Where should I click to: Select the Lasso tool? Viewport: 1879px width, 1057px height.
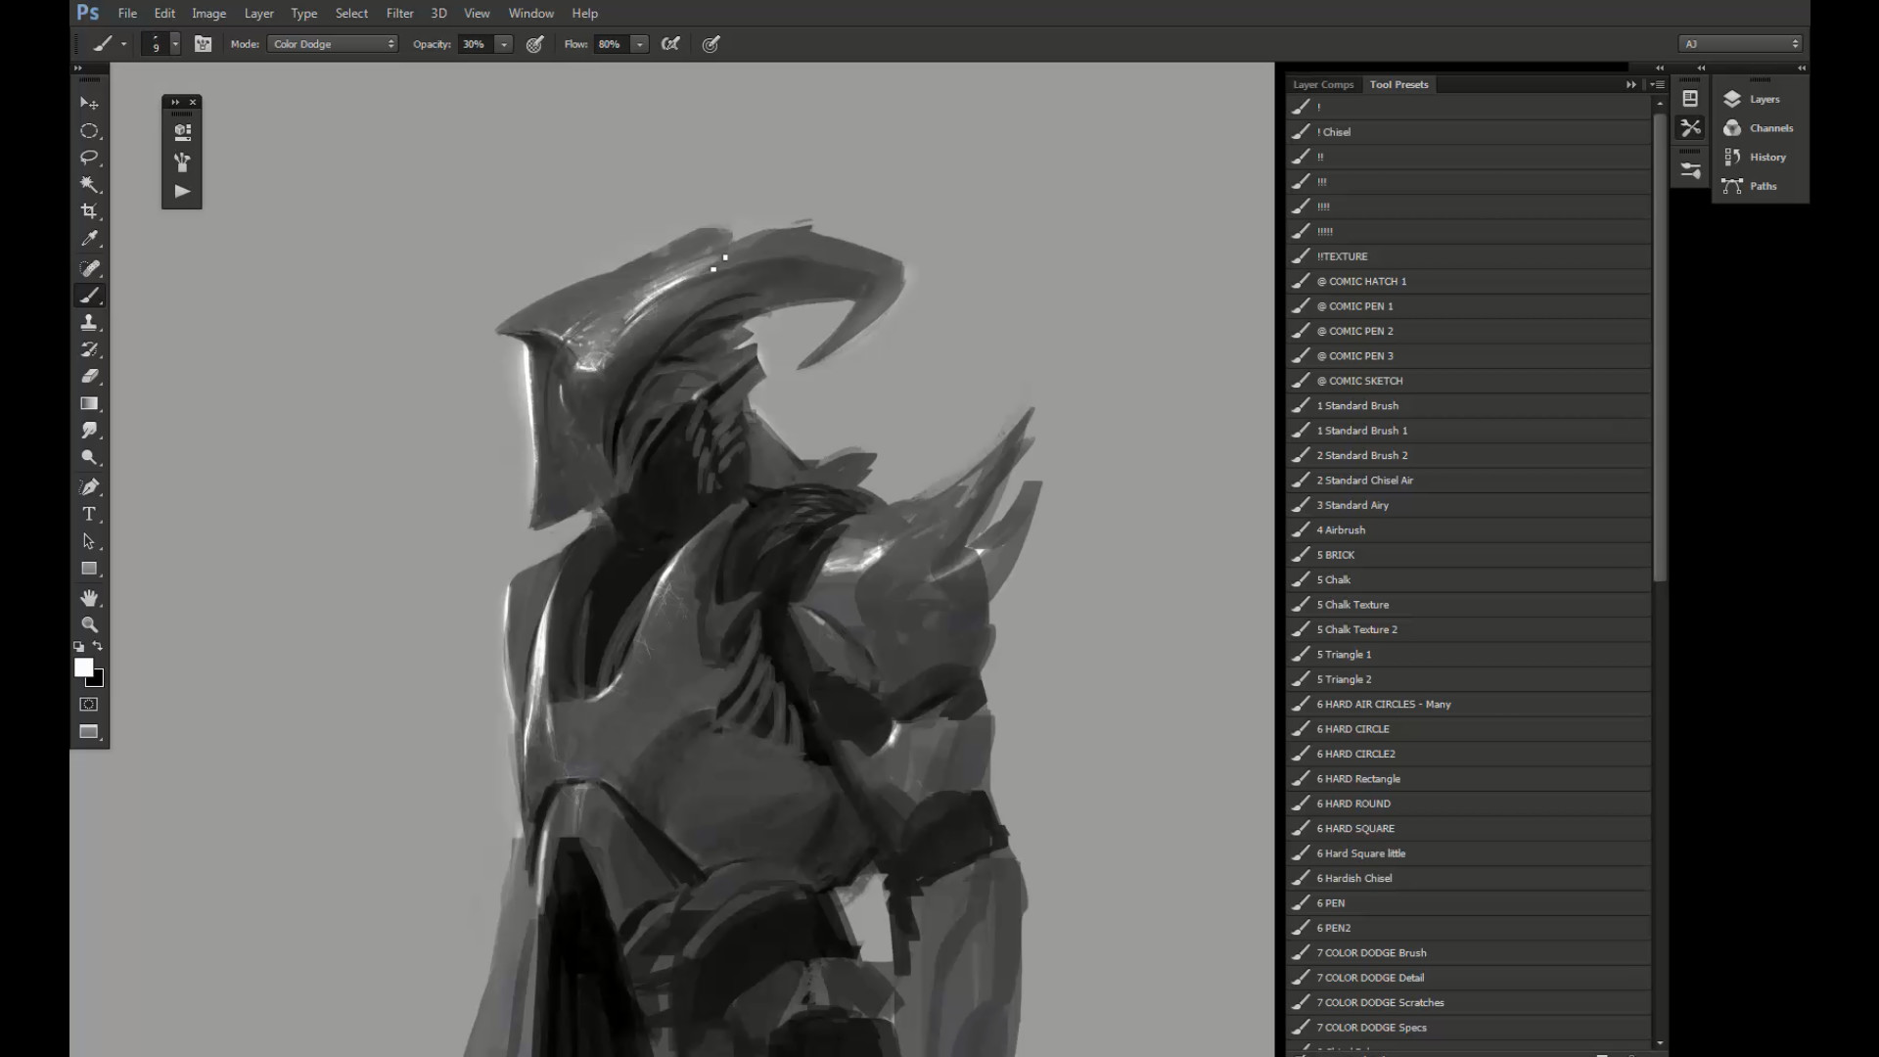[x=89, y=158]
